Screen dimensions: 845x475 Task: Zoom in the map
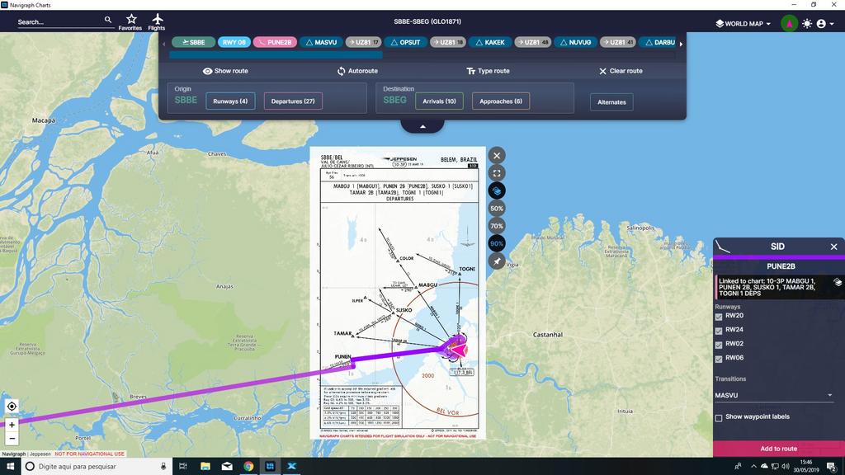[12, 425]
